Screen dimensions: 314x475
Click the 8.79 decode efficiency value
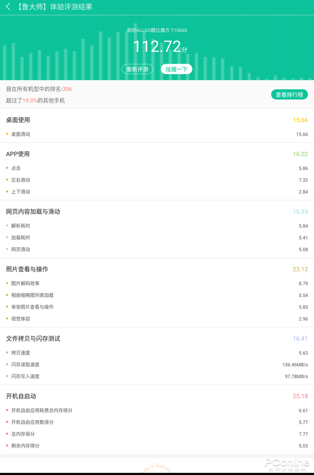303,284
